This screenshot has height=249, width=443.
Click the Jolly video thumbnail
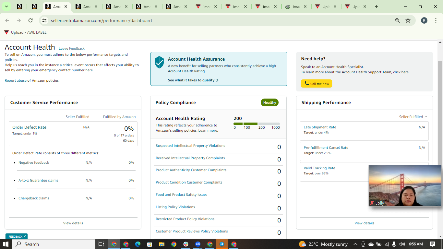pos(405,186)
